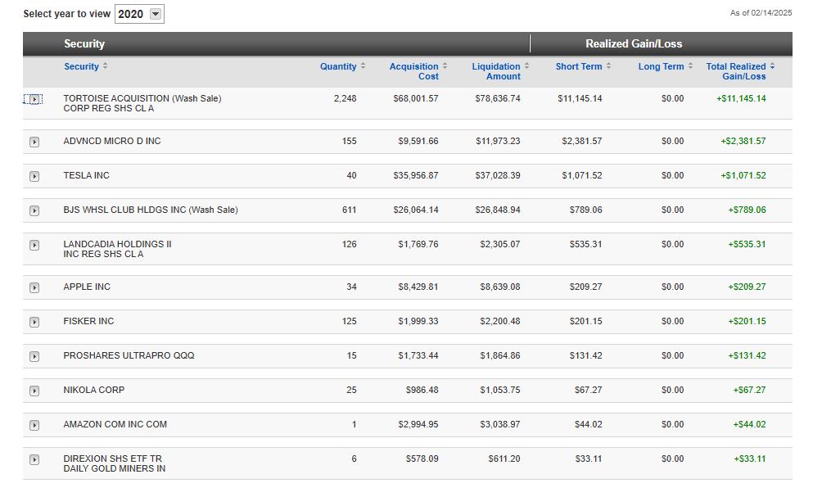Select AMAZON COM INC COM security name
This screenshot has width=813, height=488.
(115, 424)
